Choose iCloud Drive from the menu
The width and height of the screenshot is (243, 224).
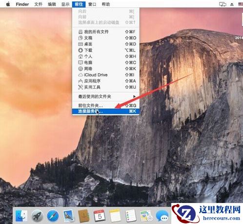pos(106,75)
